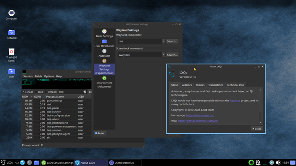The image size is (296, 166).
Task: Expand the Screenlock command swaylock dropdown
Action: click(163, 55)
